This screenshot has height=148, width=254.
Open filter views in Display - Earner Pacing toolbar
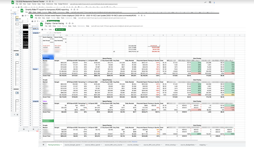[x=45, y=30]
